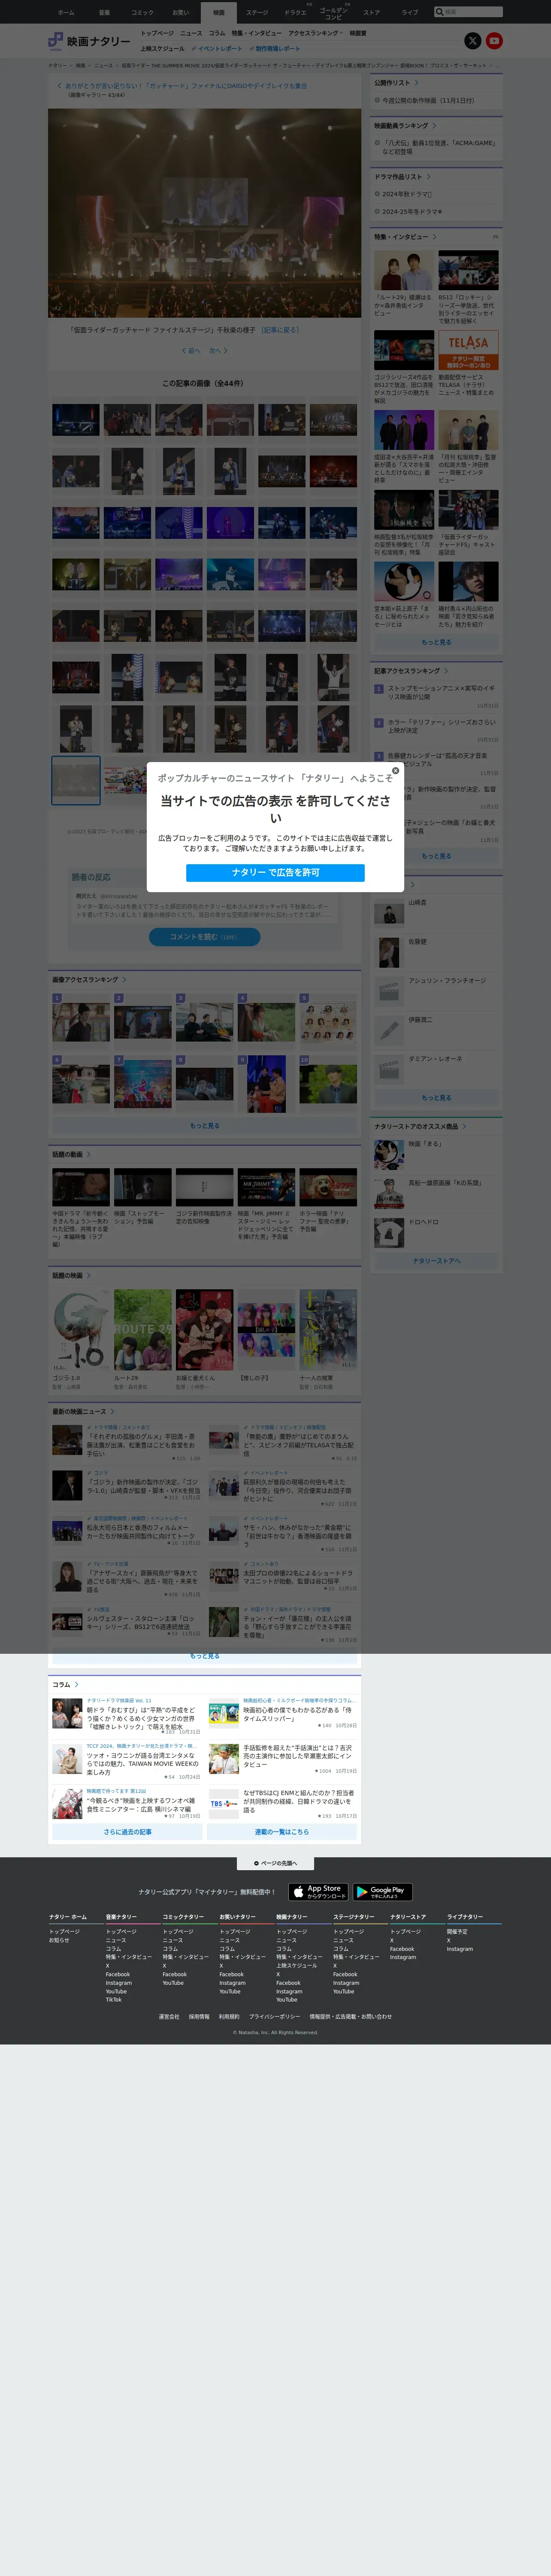Open Natalie's X account from header

pos(473,41)
